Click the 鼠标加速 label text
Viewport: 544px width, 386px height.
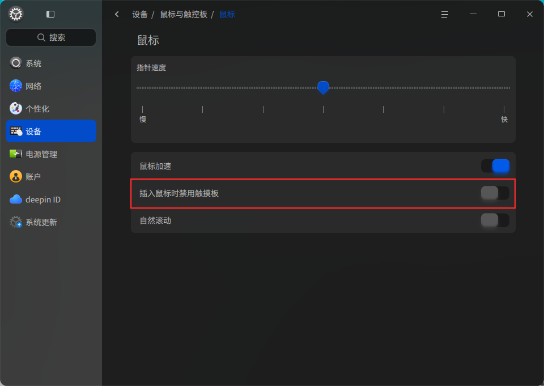[155, 166]
